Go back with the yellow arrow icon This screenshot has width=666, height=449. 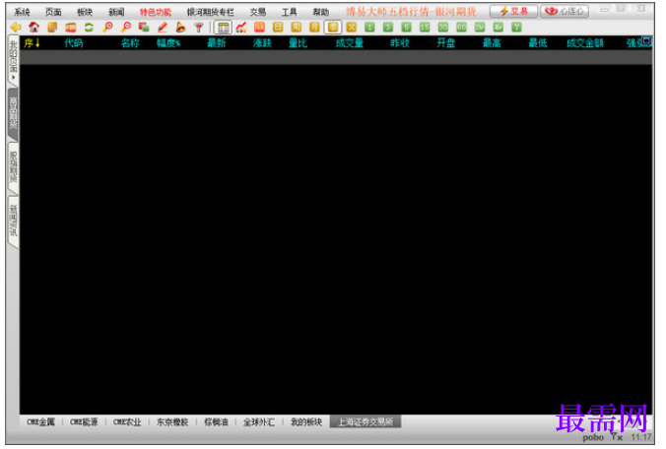(16, 28)
